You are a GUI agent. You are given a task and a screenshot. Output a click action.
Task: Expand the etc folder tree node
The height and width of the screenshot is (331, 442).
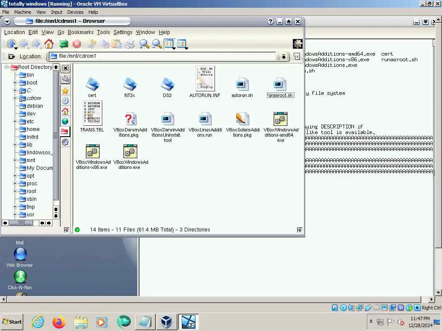pos(15,121)
